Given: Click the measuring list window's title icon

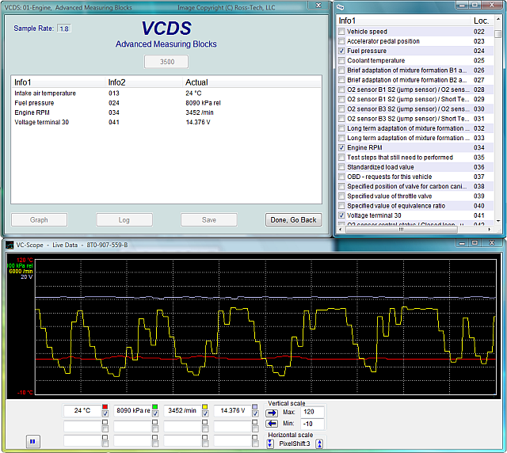Looking at the screenshot, I should (340, 7).
